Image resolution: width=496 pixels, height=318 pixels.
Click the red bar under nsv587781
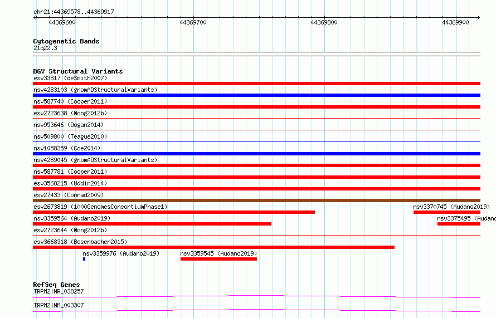point(256,177)
